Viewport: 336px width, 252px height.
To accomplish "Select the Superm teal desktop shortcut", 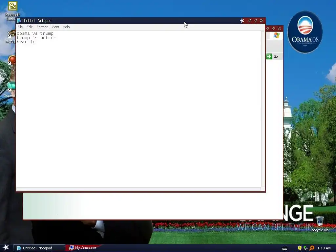I will [10, 90].
